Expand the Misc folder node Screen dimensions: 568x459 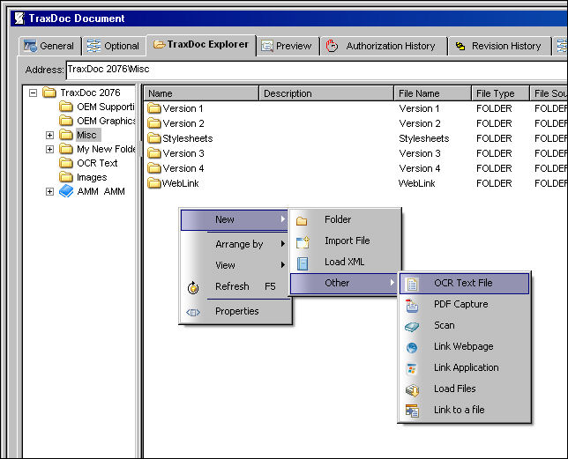click(49, 135)
